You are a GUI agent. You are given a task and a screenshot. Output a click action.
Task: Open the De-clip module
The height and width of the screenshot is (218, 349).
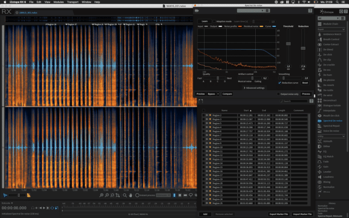pyautogui.click(x=324, y=60)
